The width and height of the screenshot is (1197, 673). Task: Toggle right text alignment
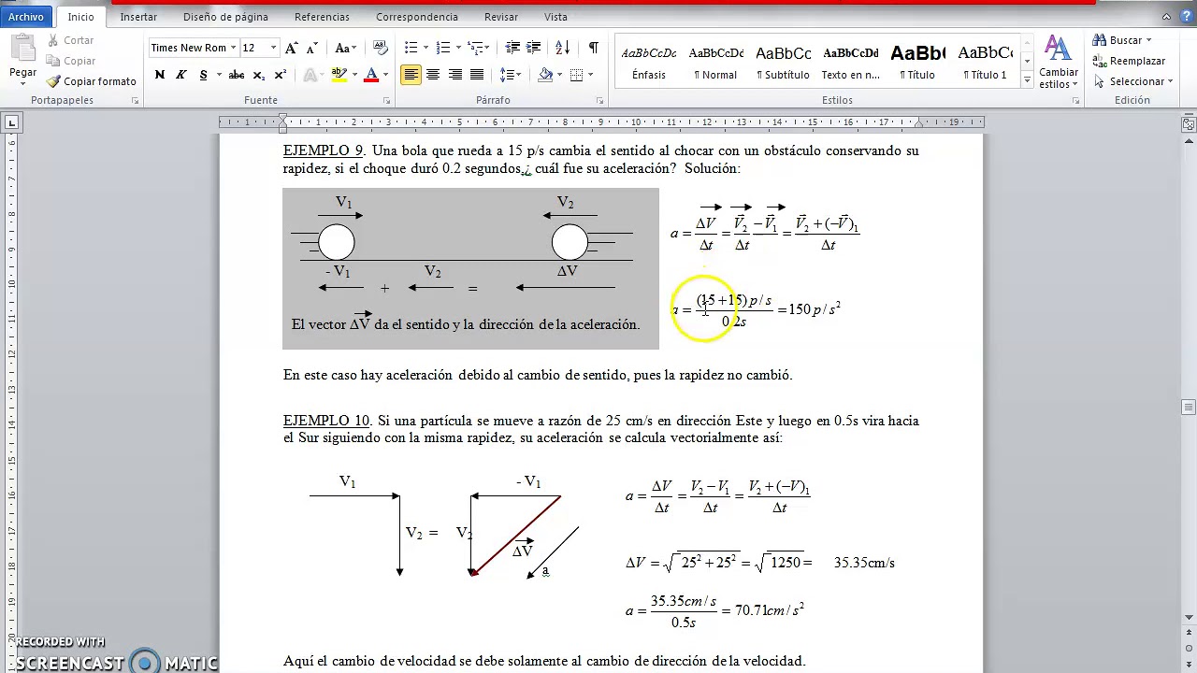455,75
